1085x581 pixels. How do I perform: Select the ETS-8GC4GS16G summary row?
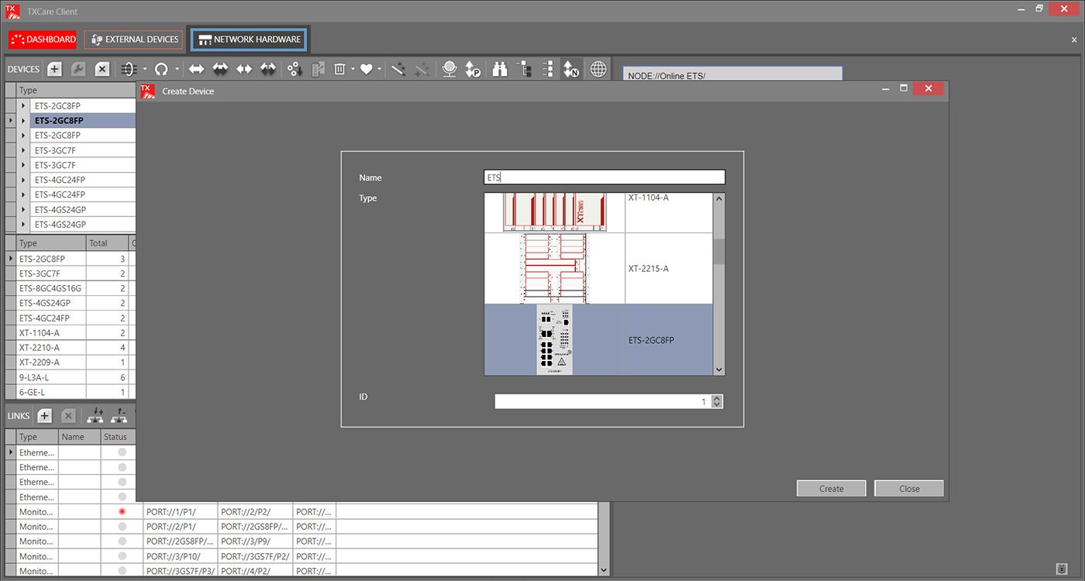point(76,288)
